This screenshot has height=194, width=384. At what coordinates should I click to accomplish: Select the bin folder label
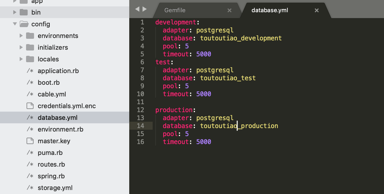coord(36,12)
